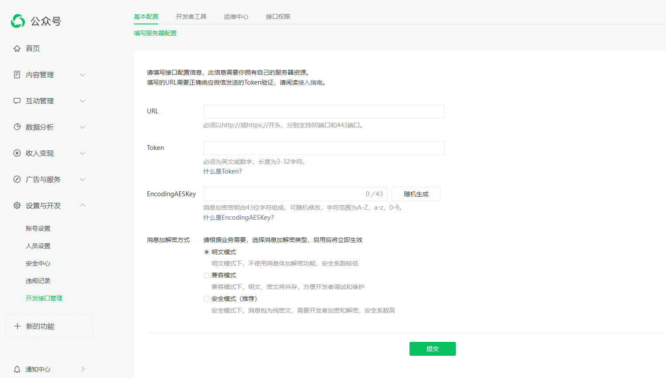Click the gear icon beside 设置与开发
This screenshot has width=666, height=378.
(17, 205)
